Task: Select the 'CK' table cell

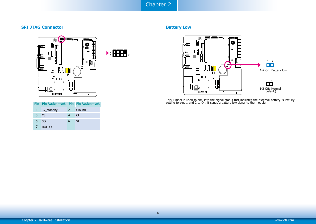Action: tap(88, 115)
